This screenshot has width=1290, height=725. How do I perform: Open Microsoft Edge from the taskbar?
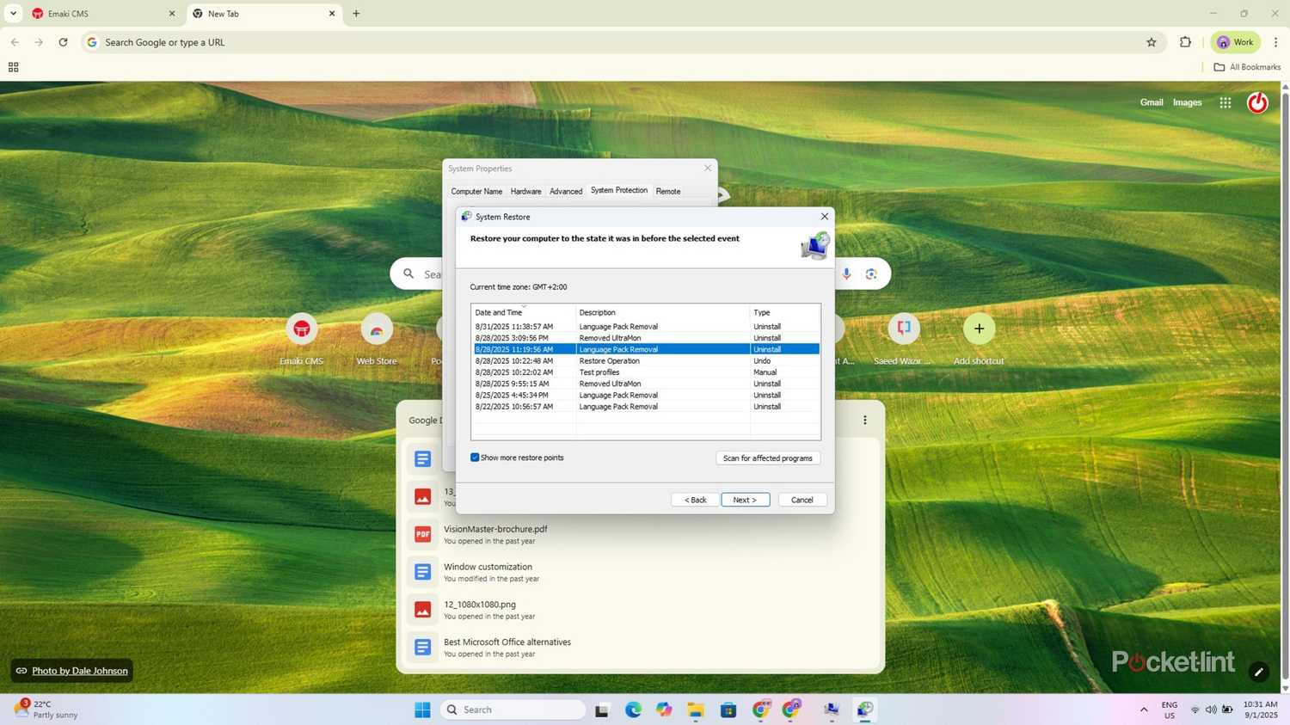click(x=633, y=710)
